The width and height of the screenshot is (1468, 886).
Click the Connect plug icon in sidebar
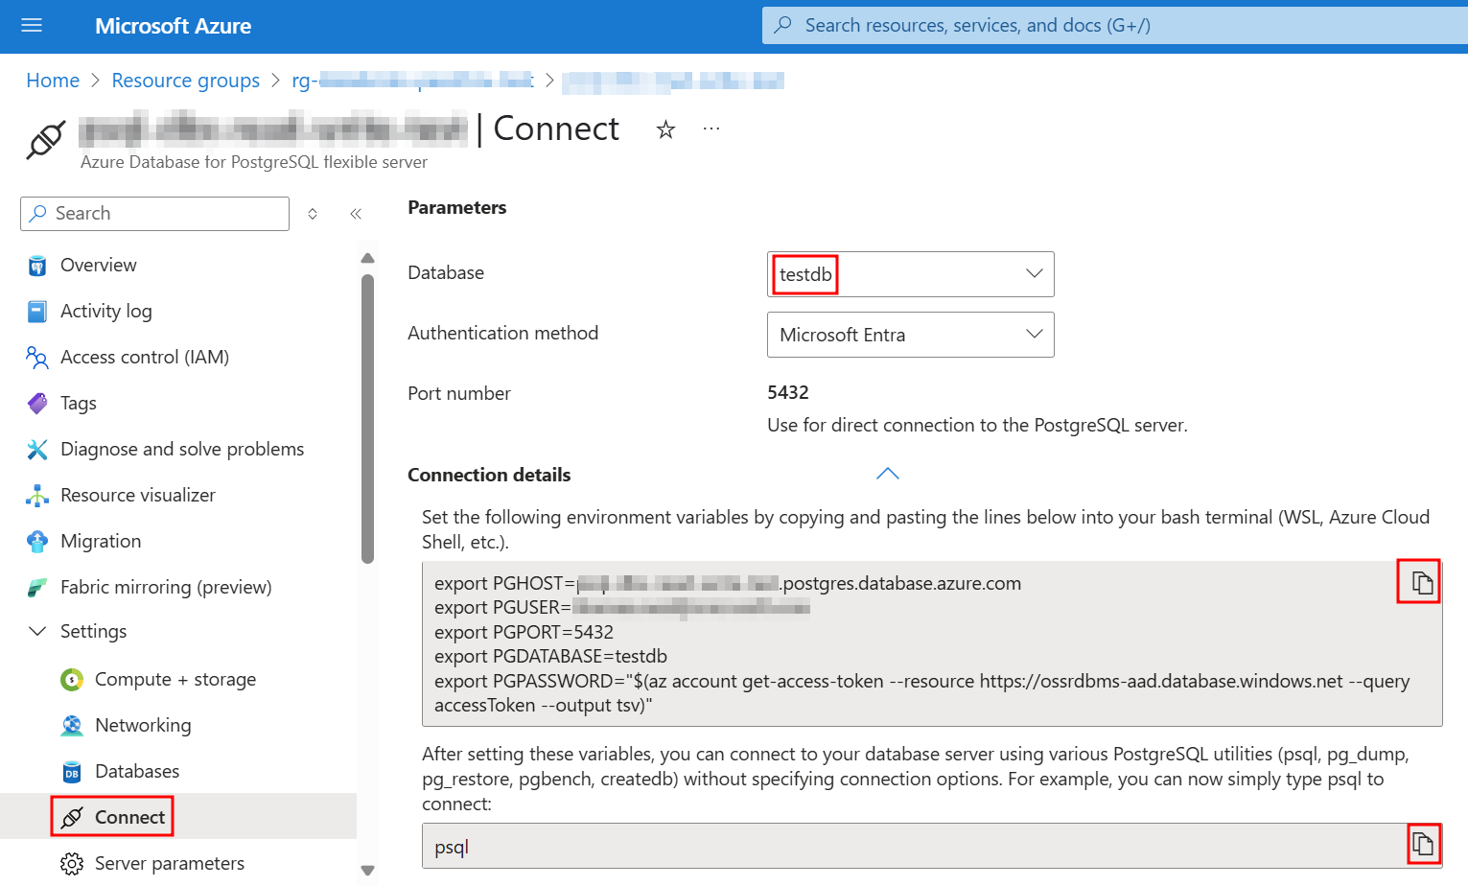(x=72, y=818)
